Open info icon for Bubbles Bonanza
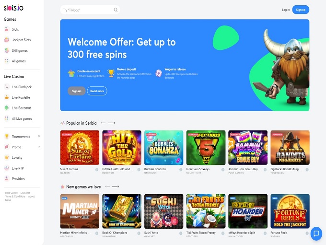The height and width of the screenshot is (245, 326). coord(181,170)
